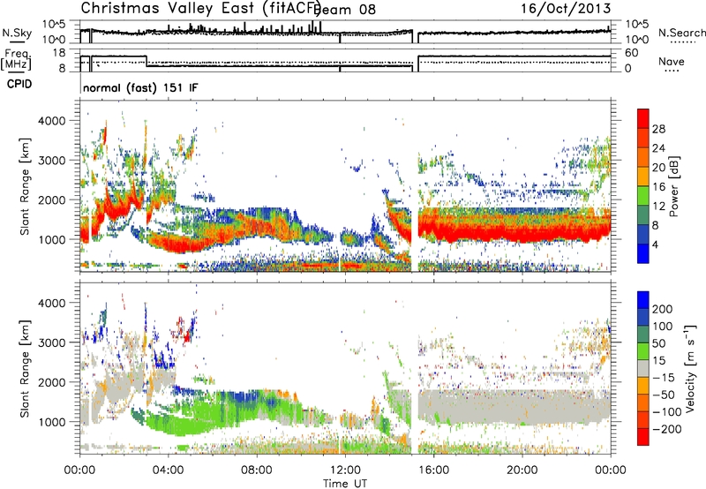Click the gray segment of the velocity colorbar
The image size is (706, 489).
pyautogui.click(x=643, y=369)
